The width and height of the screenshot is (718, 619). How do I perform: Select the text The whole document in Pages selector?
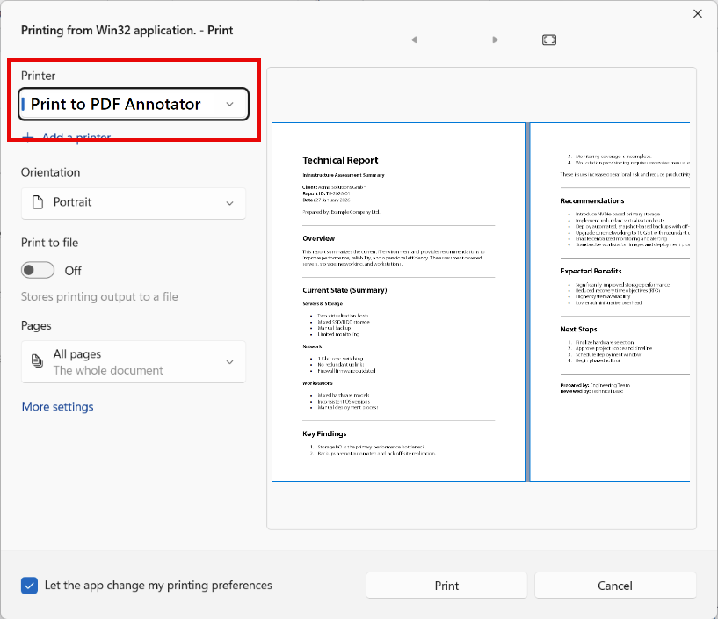pyautogui.click(x=106, y=369)
